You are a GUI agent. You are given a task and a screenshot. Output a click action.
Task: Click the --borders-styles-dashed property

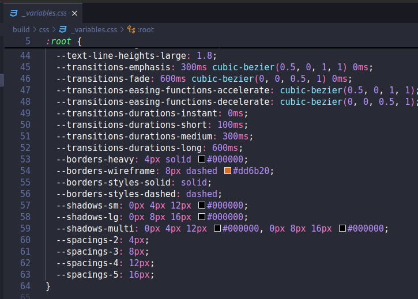116,194
